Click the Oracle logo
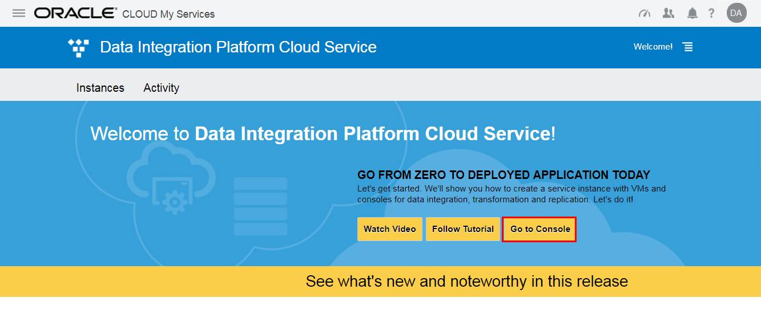The image size is (761, 322). coord(75,13)
